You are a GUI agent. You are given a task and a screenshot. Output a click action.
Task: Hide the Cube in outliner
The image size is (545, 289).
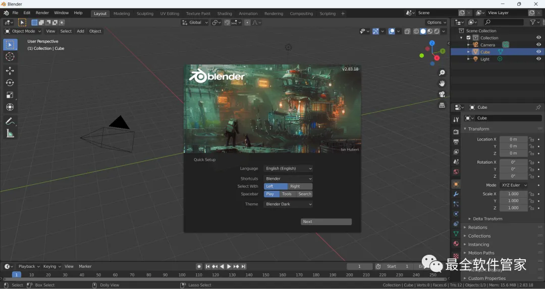coord(538,52)
